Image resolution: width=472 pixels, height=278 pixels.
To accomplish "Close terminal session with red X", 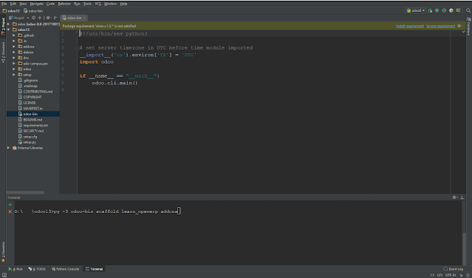I will point(10,211).
